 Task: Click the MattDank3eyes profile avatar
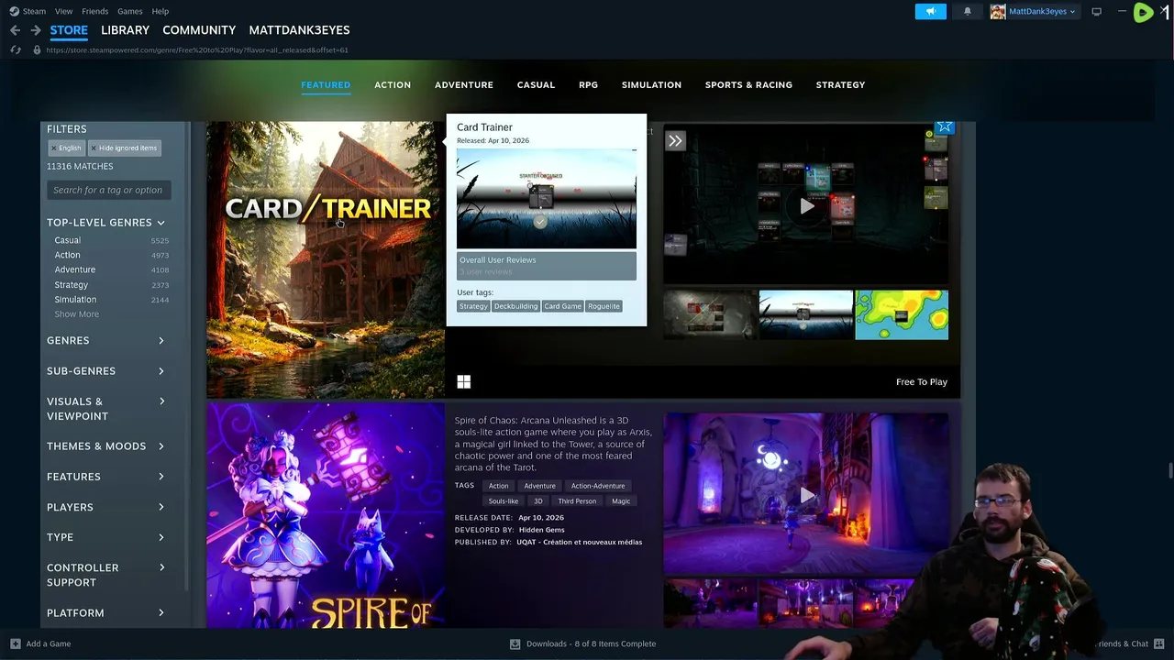click(x=998, y=11)
